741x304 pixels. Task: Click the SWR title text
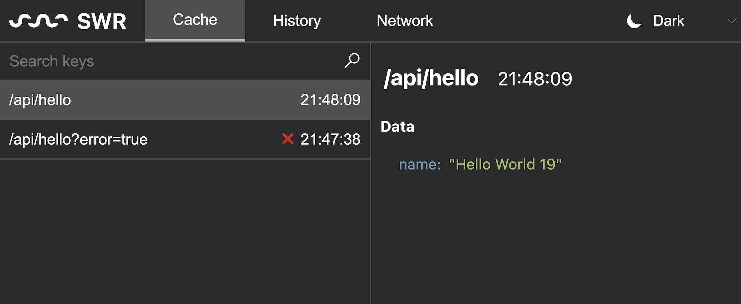[102, 21]
